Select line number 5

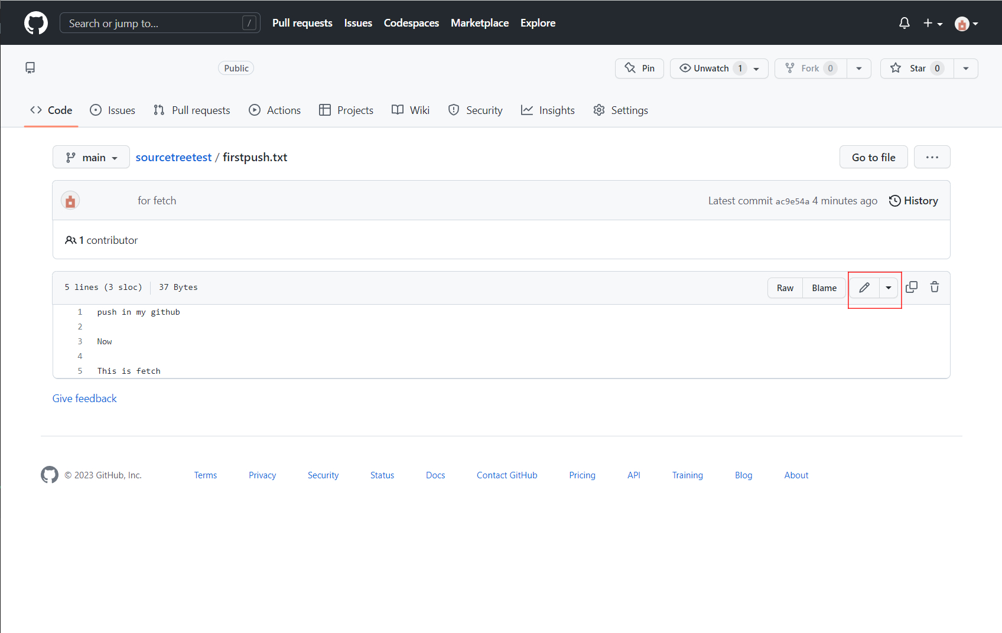pos(80,371)
